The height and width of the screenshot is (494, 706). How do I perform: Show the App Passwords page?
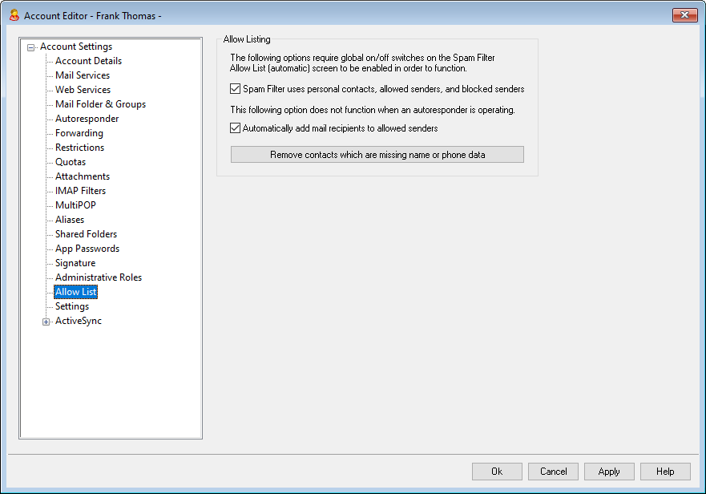pos(87,249)
